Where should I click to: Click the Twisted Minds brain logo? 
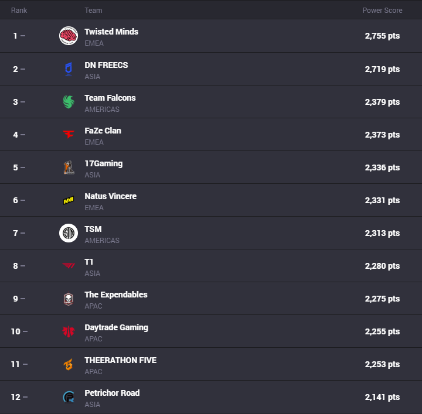click(x=69, y=36)
